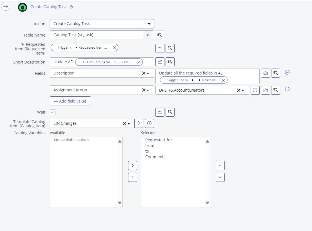Clear the EIN Changes template catalog item
This screenshot has width=312, height=231.
(x=124, y=123)
